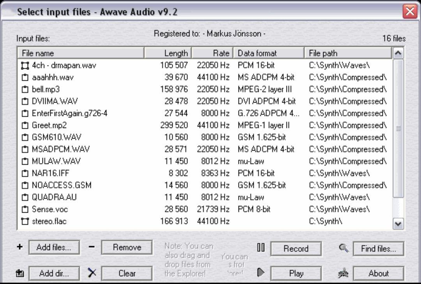Open the About dialog
Viewport: 421px width, 284px height.
pyautogui.click(x=378, y=273)
